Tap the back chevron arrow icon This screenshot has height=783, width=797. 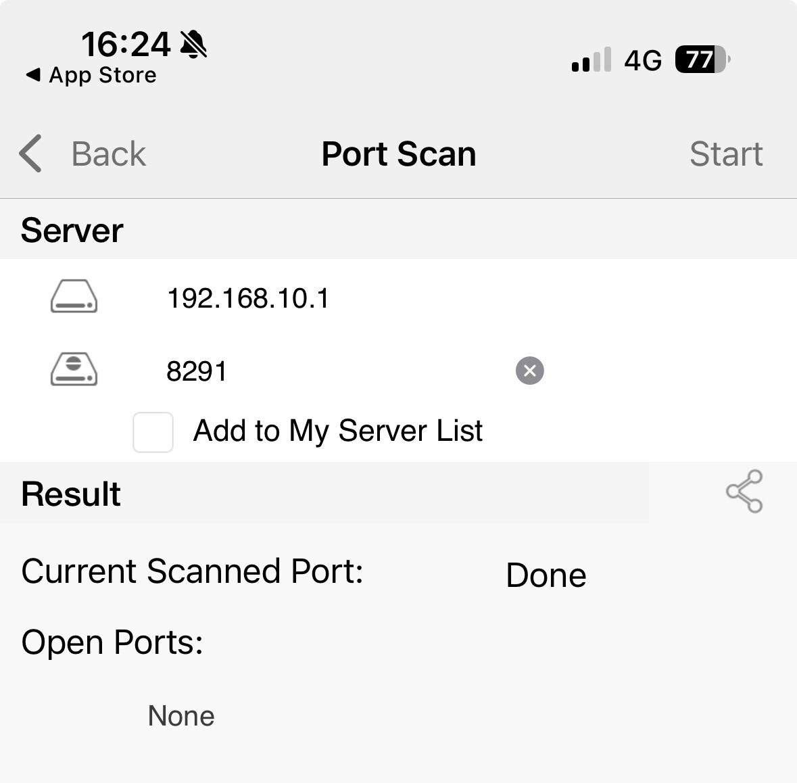click(x=30, y=153)
